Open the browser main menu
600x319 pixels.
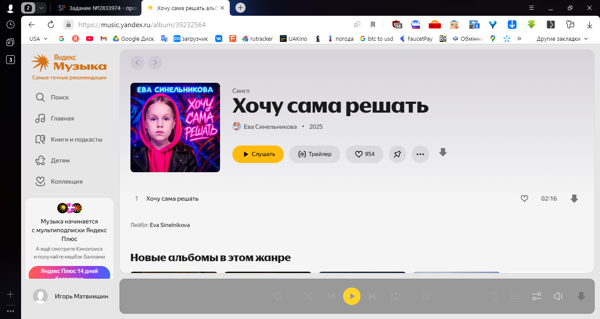(x=531, y=8)
